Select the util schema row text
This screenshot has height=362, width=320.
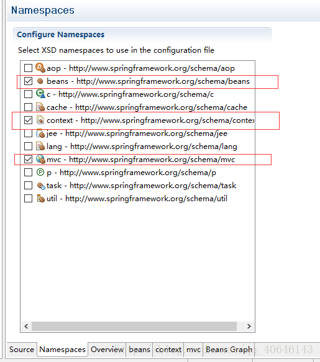(137, 199)
